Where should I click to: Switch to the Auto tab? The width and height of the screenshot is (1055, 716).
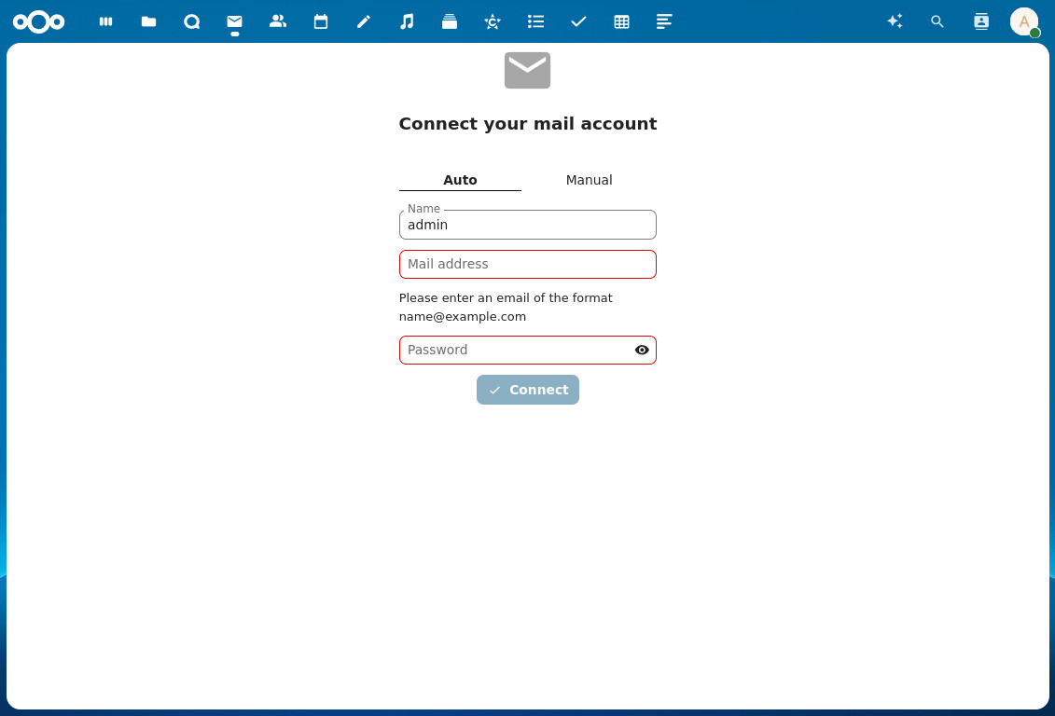[460, 180]
